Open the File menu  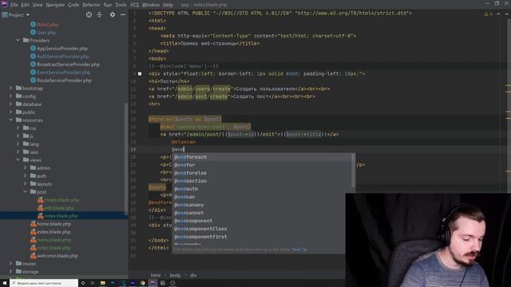point(14,5)
